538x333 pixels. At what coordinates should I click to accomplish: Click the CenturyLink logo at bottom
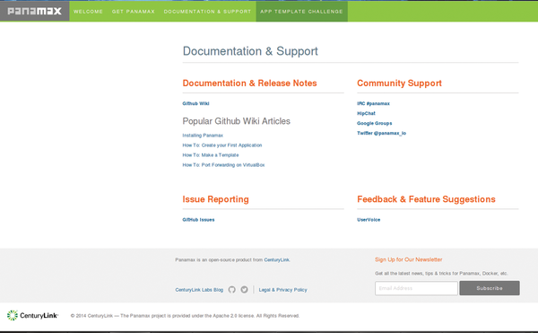32,315
